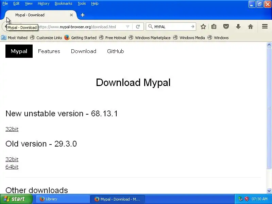Reload the current page
The width and height of the screenshot is (272, 204).
click(138, 27)
